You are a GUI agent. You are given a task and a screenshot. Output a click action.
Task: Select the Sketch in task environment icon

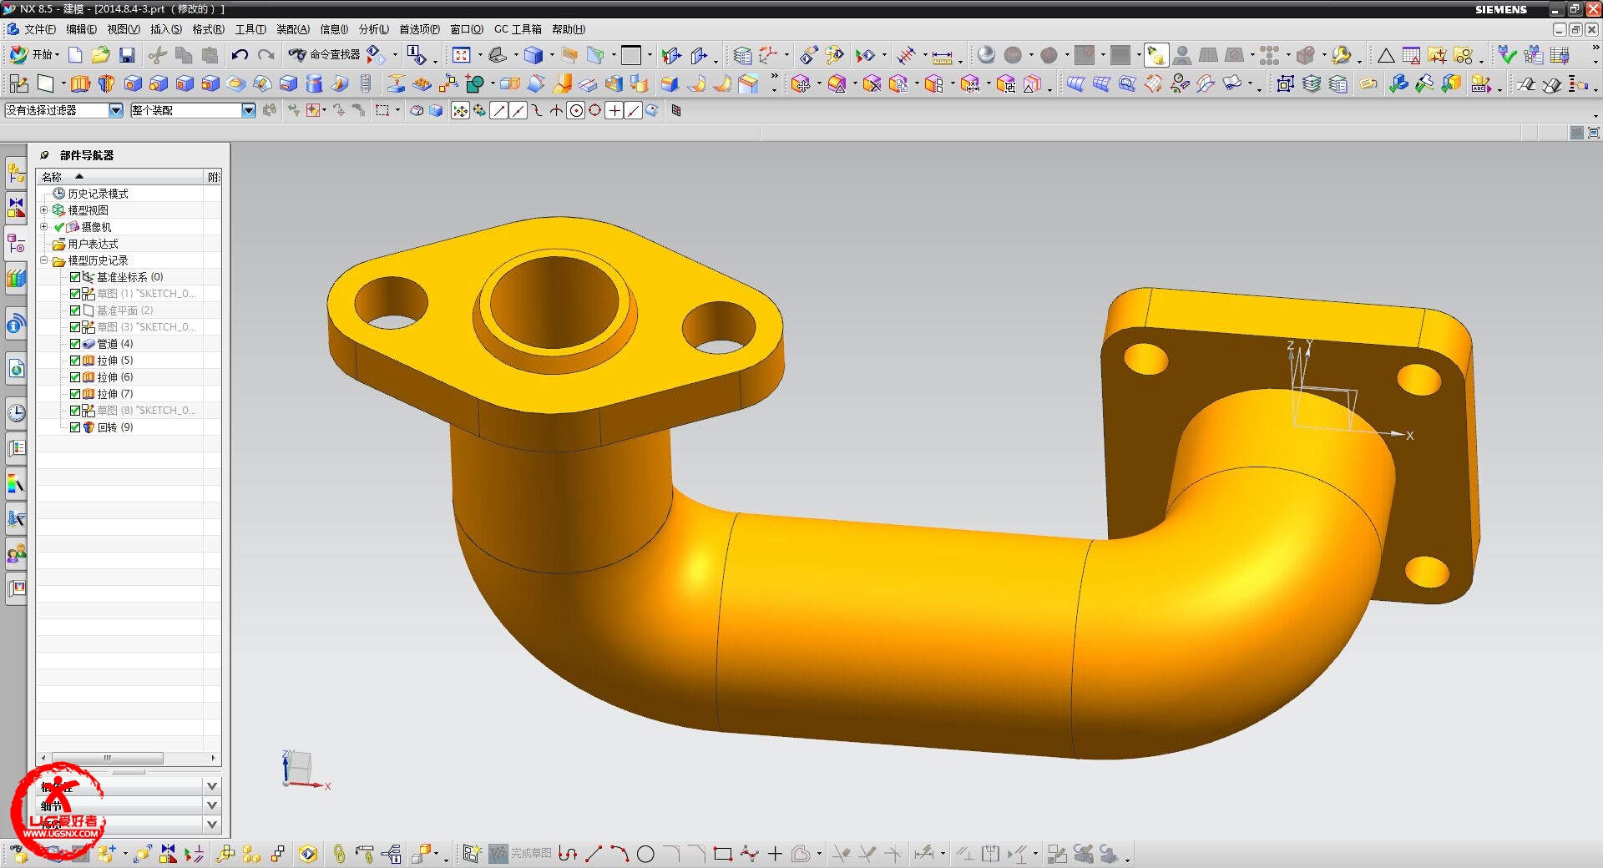(x=18, y=83)
